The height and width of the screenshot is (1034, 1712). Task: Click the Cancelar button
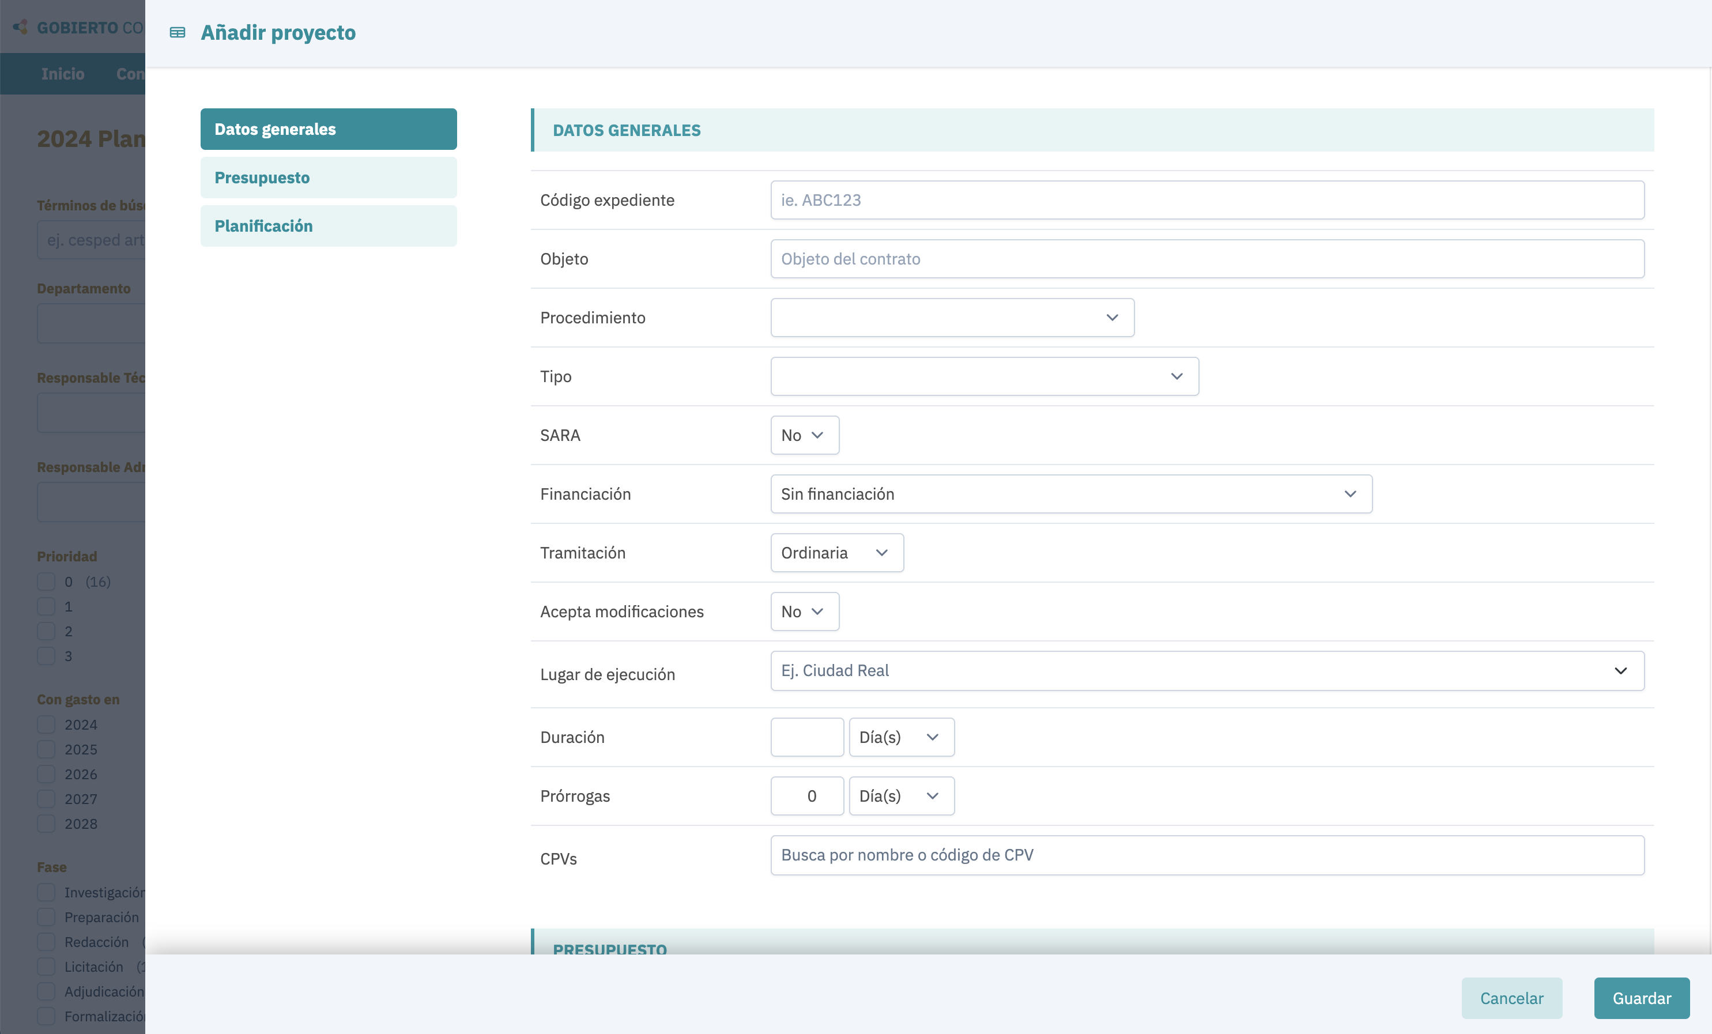click(1511, 999)
